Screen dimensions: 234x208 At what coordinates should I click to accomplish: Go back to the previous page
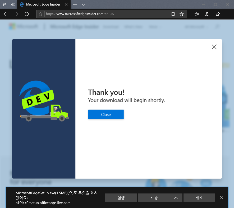(x=6, y=14)
